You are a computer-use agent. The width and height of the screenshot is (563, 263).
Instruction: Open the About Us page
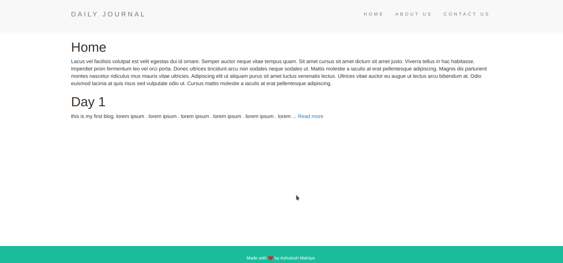(413, 14)
